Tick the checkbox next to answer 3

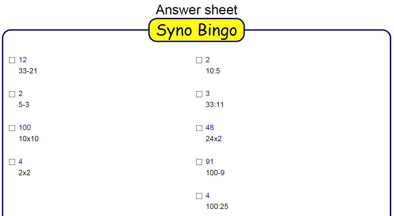[199, 94]
